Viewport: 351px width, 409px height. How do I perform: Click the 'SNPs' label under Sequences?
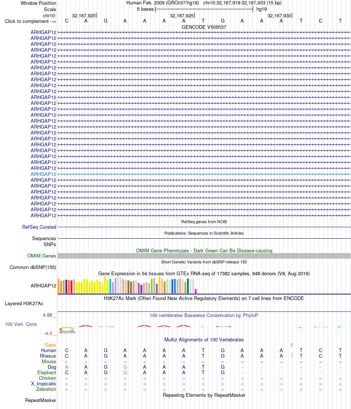pos(50,245)
